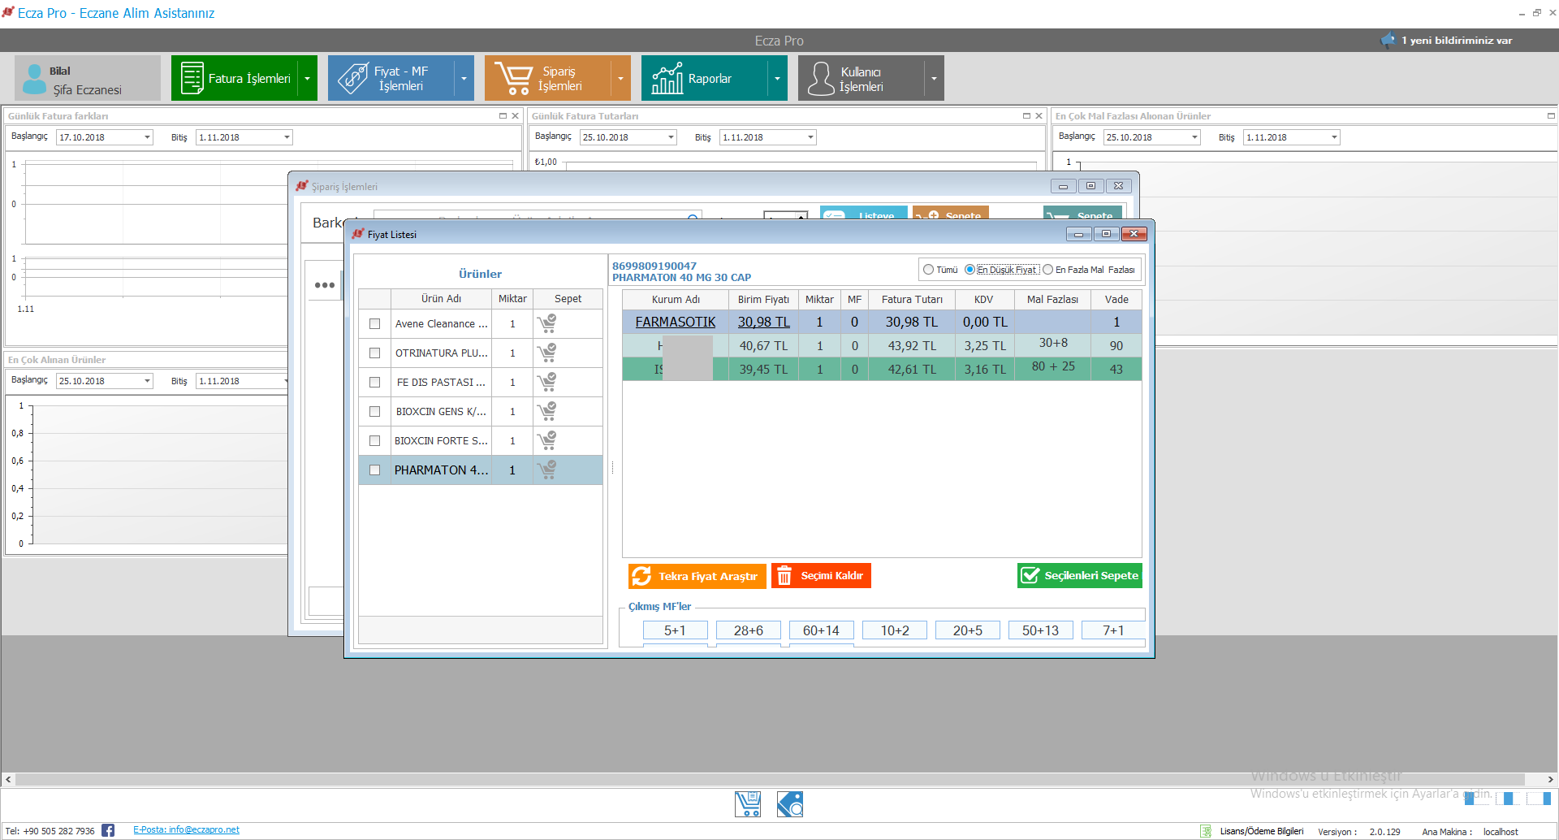Image resolution: width=1559 pixels, height=840 pixels.
Task: Click the 28+6 MF option
Action: (x=749, y=630)
